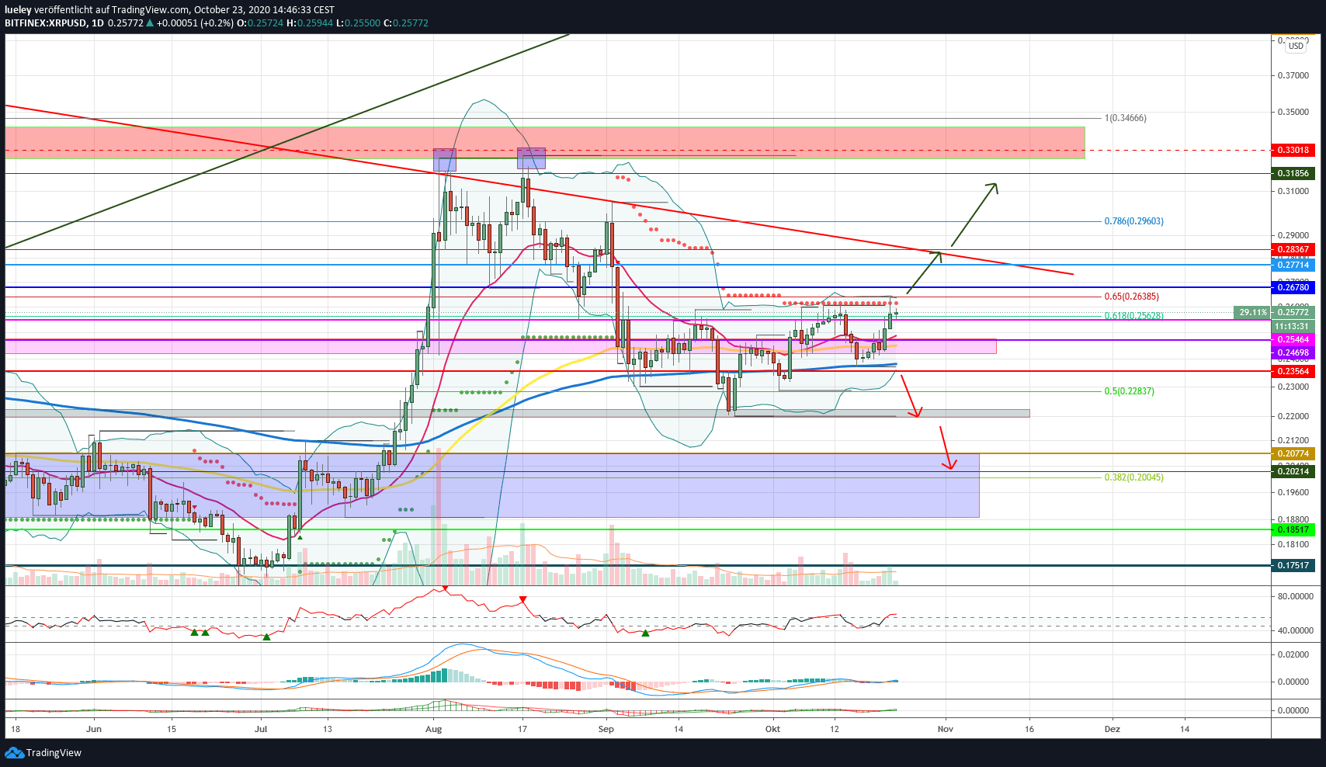The image size is (1326, 767).
Task: Click the red down-triangle marker on the RSI pane
Action: coord(523,599)
